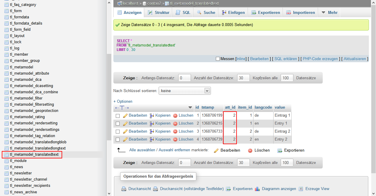Click the Alle auswählen link

(142, 150)
